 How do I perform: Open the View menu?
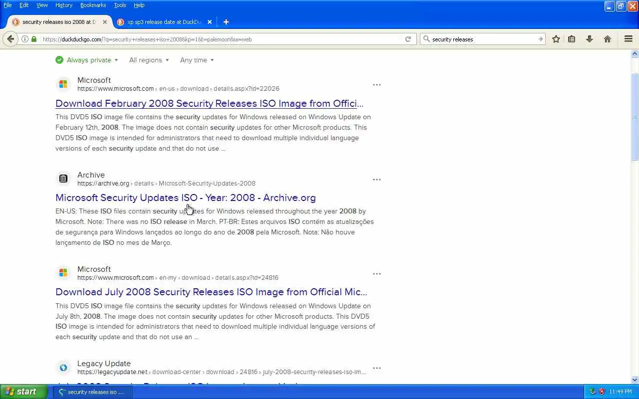click(x=42, y=5)
